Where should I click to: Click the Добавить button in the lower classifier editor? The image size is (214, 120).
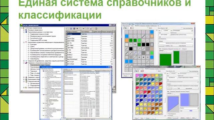coord(183,118)
